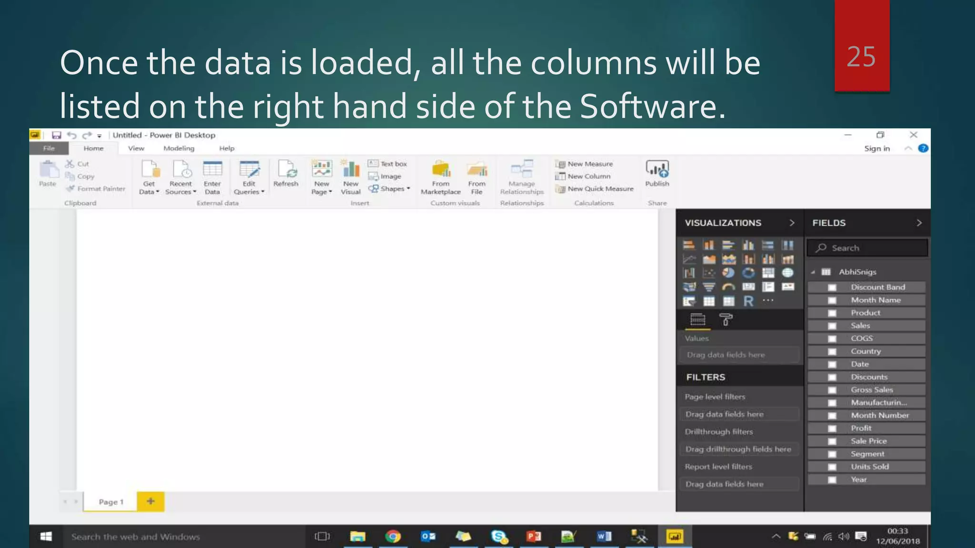
Task: Select the stacked bar chart visualization
Action: point(689,245)
